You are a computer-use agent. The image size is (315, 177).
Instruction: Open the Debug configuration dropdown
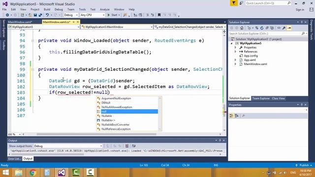click(x=71, y=15)
